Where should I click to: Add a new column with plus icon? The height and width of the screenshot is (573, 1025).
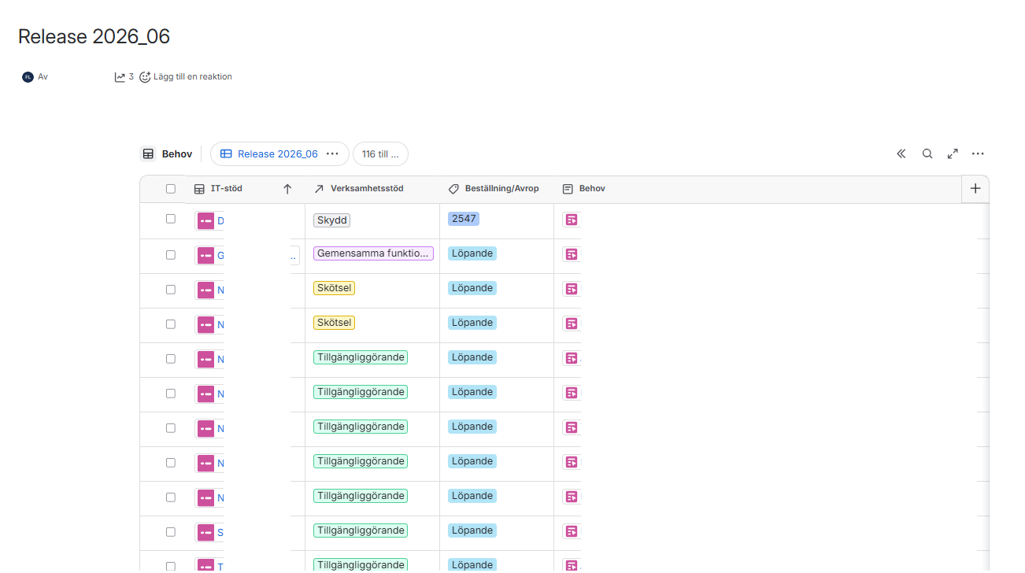(975, 189)
